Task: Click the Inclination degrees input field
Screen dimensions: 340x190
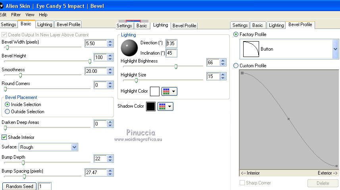Action: click(171, 53)
